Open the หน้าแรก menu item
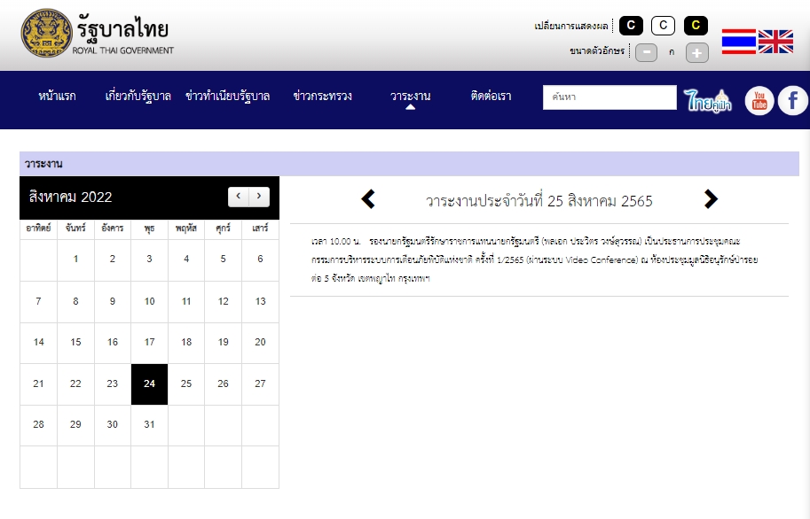The height and width of the screenshot is (519, 810). tap(59, 96)
